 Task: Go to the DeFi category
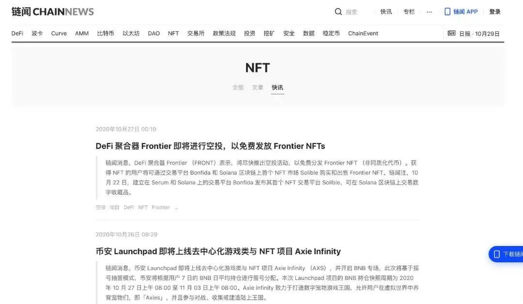[x=17, y=33]
